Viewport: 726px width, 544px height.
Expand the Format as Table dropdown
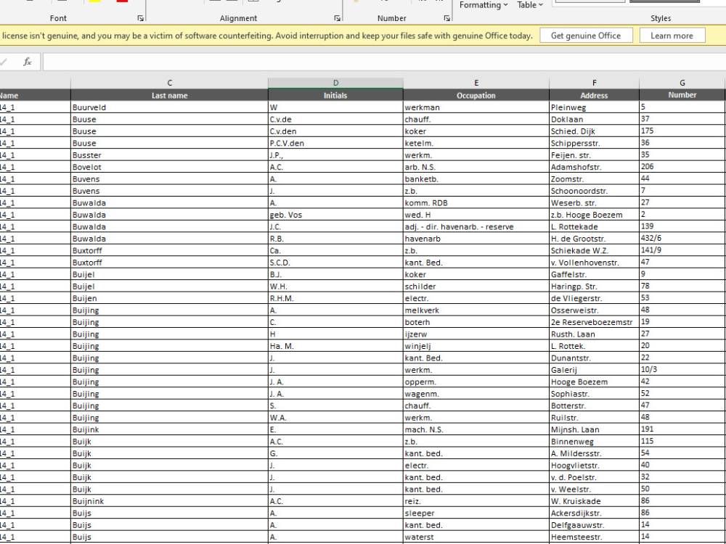point(530,5)
